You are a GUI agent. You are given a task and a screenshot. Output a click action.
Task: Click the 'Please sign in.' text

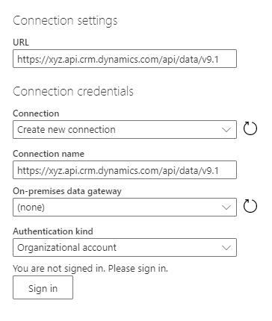[138, 269]
